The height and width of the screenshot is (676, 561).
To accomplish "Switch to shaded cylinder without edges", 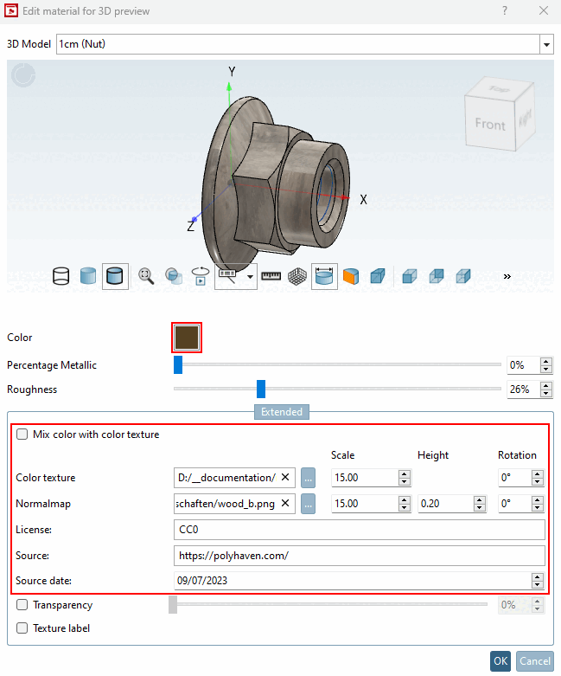I will pos(88,276).
